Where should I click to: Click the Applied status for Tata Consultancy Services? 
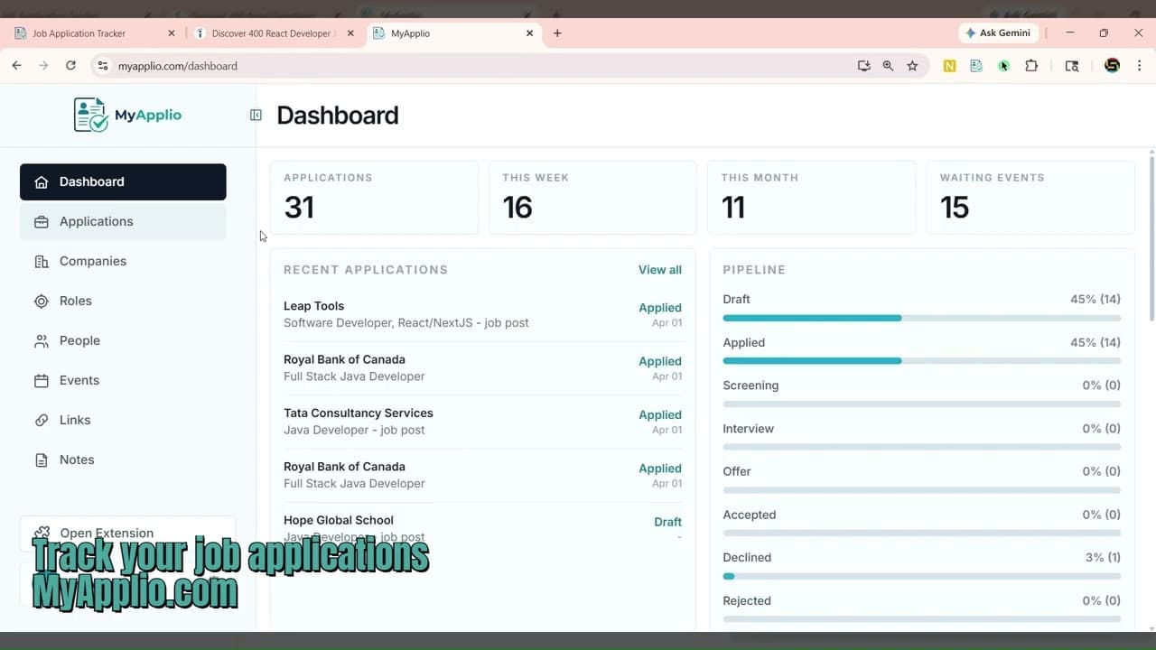point(660,415)
